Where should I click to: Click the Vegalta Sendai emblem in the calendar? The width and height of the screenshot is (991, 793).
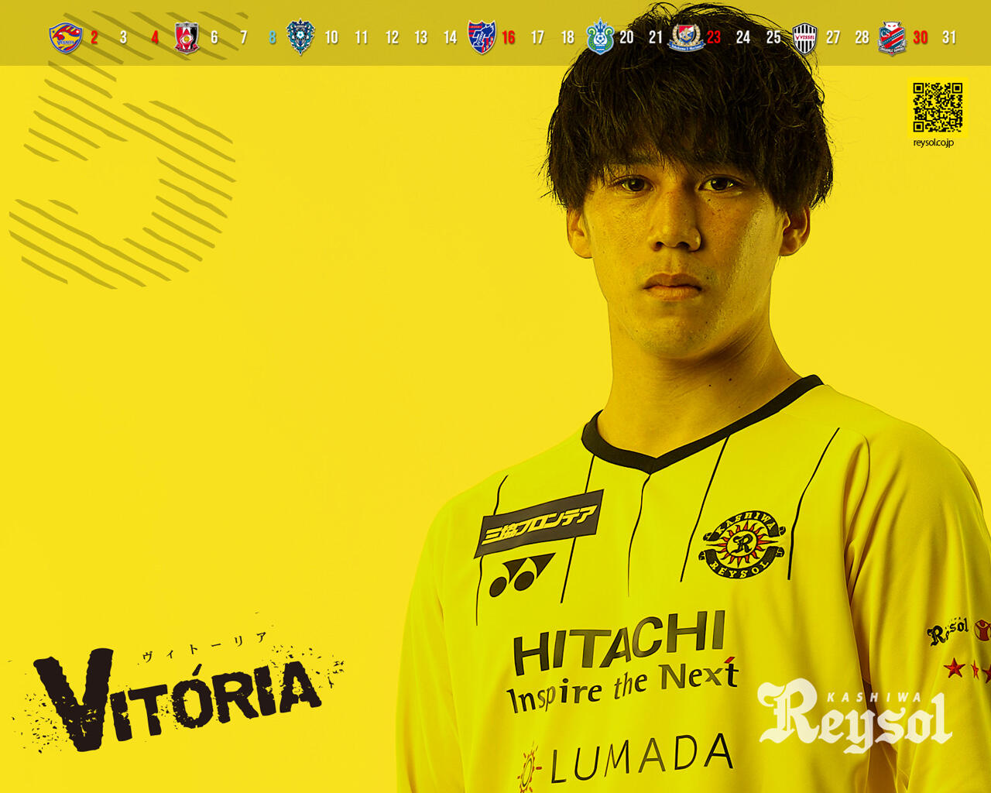tap(65, 37)
